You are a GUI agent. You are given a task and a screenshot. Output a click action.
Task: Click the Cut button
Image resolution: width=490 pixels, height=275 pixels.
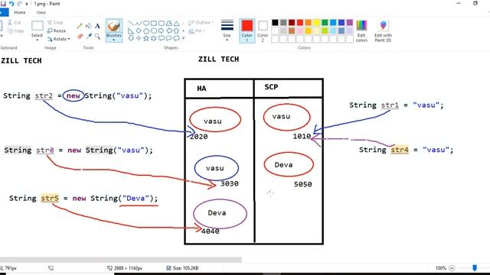click(15, 22)
